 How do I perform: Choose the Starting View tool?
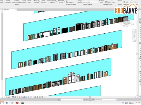pos(110,2)
